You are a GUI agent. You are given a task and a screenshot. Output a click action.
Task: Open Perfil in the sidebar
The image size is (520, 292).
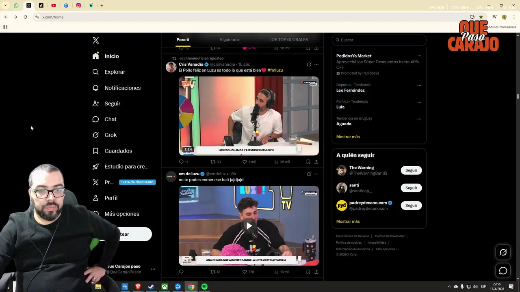pyautogui.click(x=105, y=198)
